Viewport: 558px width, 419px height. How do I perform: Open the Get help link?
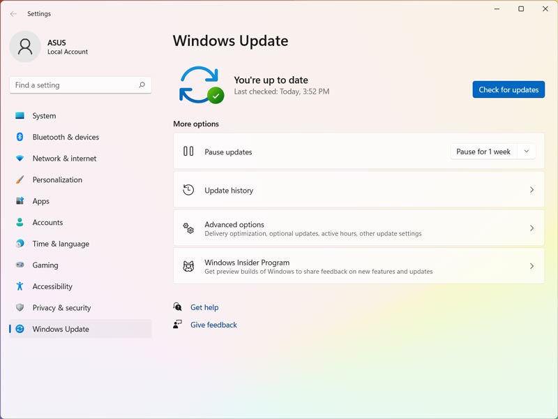(x=204, y=307)
